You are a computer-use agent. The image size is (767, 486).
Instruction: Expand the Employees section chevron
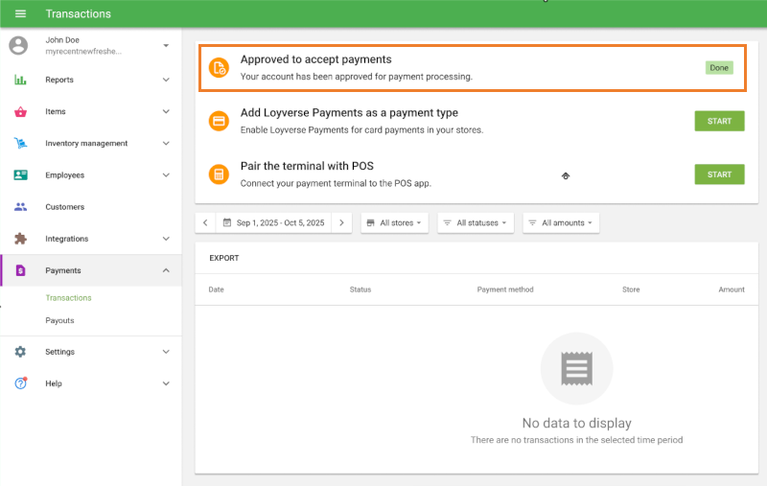[166, 175]
